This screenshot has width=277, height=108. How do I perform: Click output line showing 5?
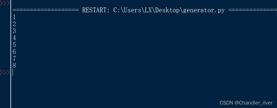pyautogui.click(x=14, y=45)
